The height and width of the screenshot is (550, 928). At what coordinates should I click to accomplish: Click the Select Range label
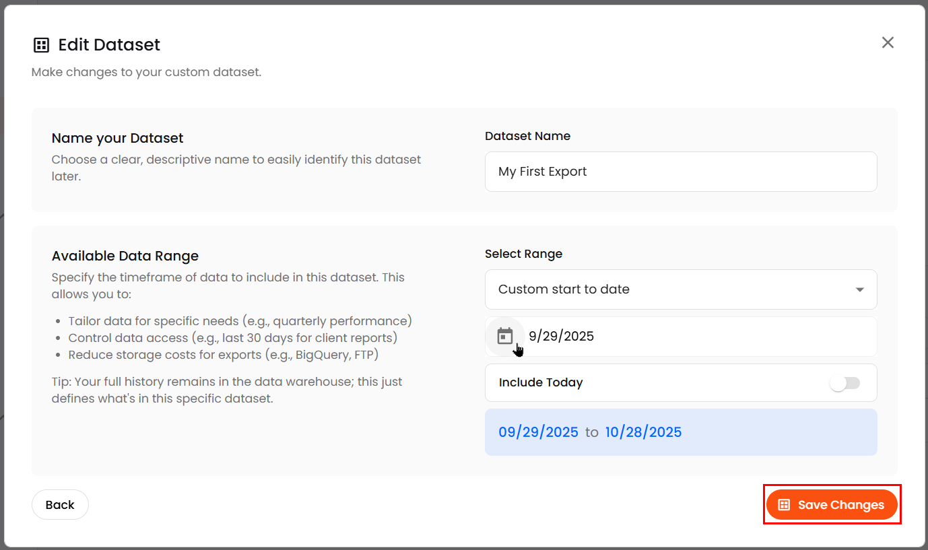coord(523,254)
